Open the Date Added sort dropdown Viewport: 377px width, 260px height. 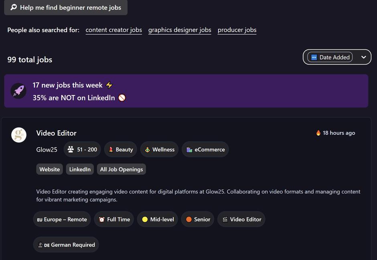(x=337, y=57)
